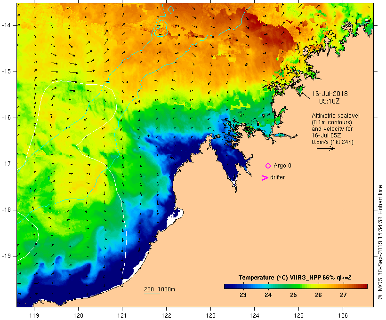Click the 'Altimetric sealevel' label
Screen dimensions: 386x320
pos(336,116)
